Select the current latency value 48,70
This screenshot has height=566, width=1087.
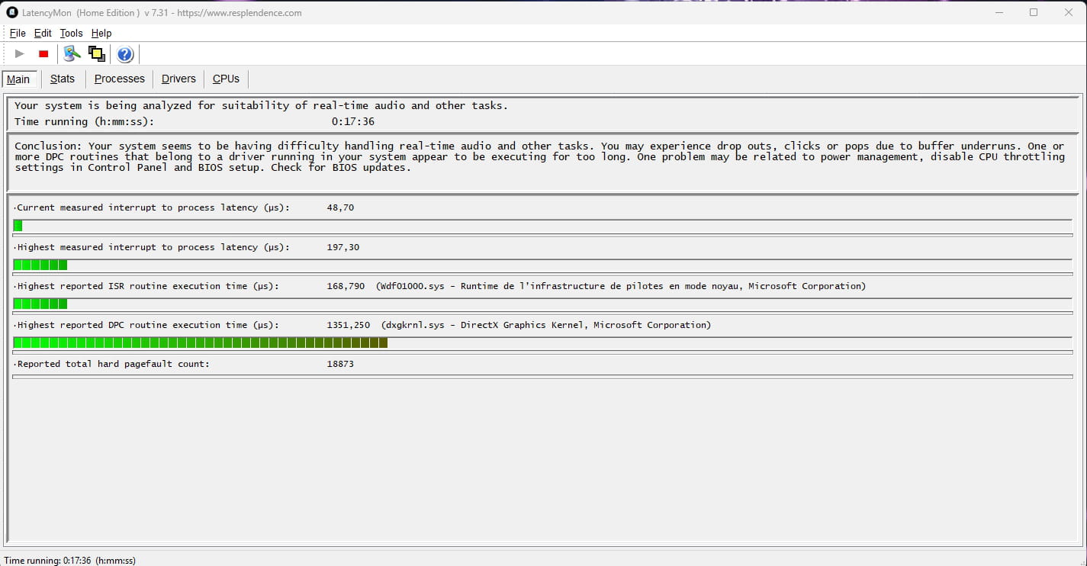340,207
